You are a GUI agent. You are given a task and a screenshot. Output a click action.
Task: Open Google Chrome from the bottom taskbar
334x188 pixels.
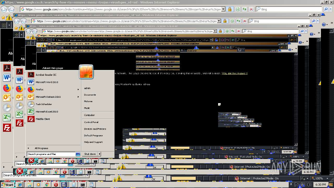click(x=47, y=185)
